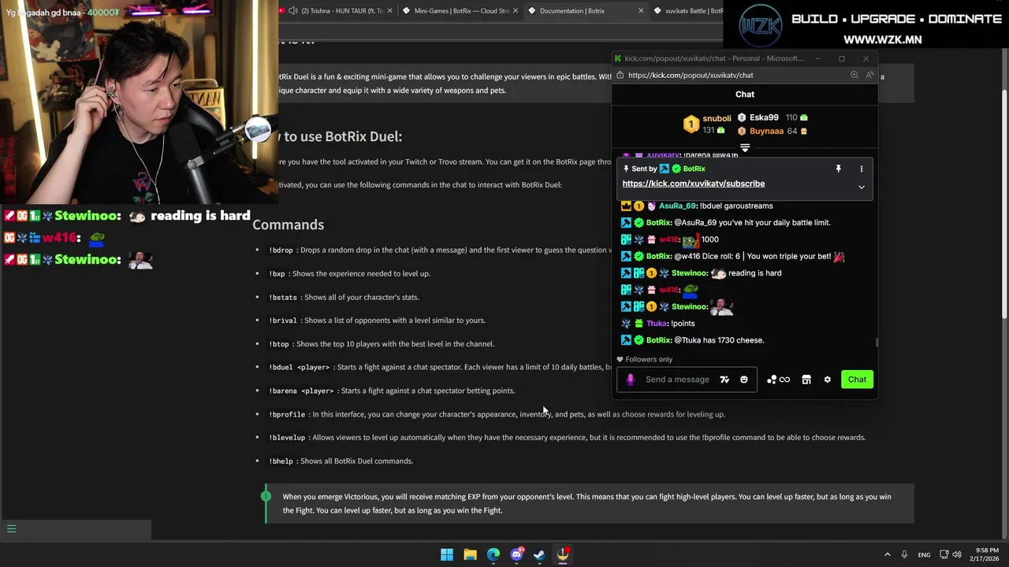Image resolution: width=1009 pixels, height=567 pixels.
Task: Click the ENG language indicator
Action: point(924,555)
